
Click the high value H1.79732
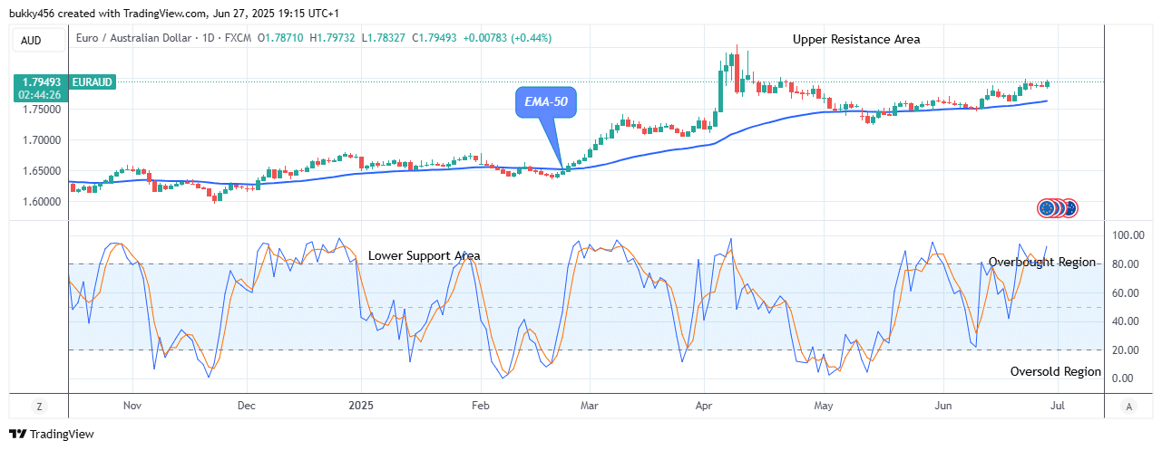point(333,38)
